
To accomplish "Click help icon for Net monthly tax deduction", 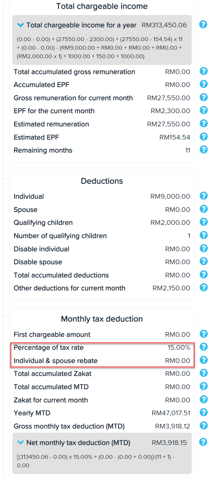I will [x=203, y=442].
